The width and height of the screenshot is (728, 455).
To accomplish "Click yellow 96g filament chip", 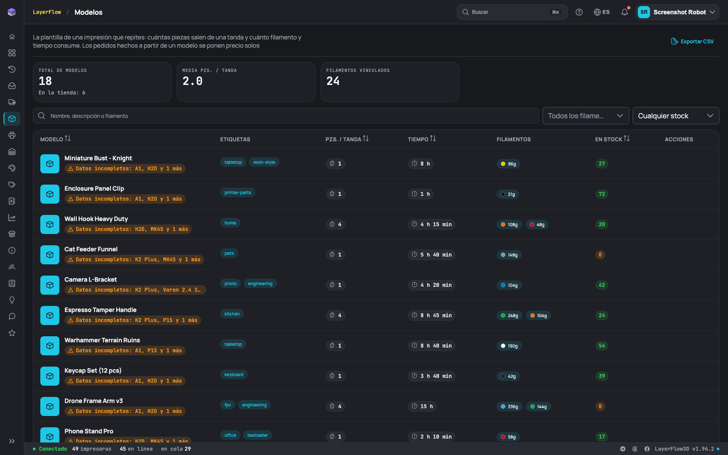I will (x=508, y=164).
